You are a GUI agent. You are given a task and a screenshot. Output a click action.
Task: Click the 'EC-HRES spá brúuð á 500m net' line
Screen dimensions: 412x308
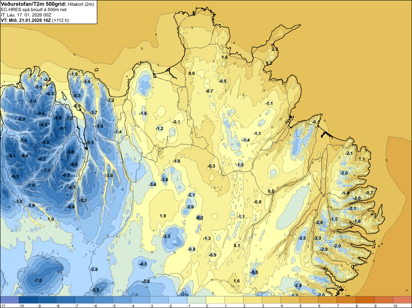click(x=33, y=9)
